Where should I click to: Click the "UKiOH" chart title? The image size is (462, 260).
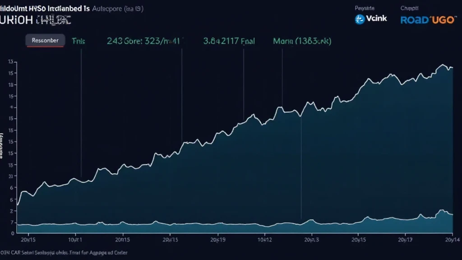(16, 20)
